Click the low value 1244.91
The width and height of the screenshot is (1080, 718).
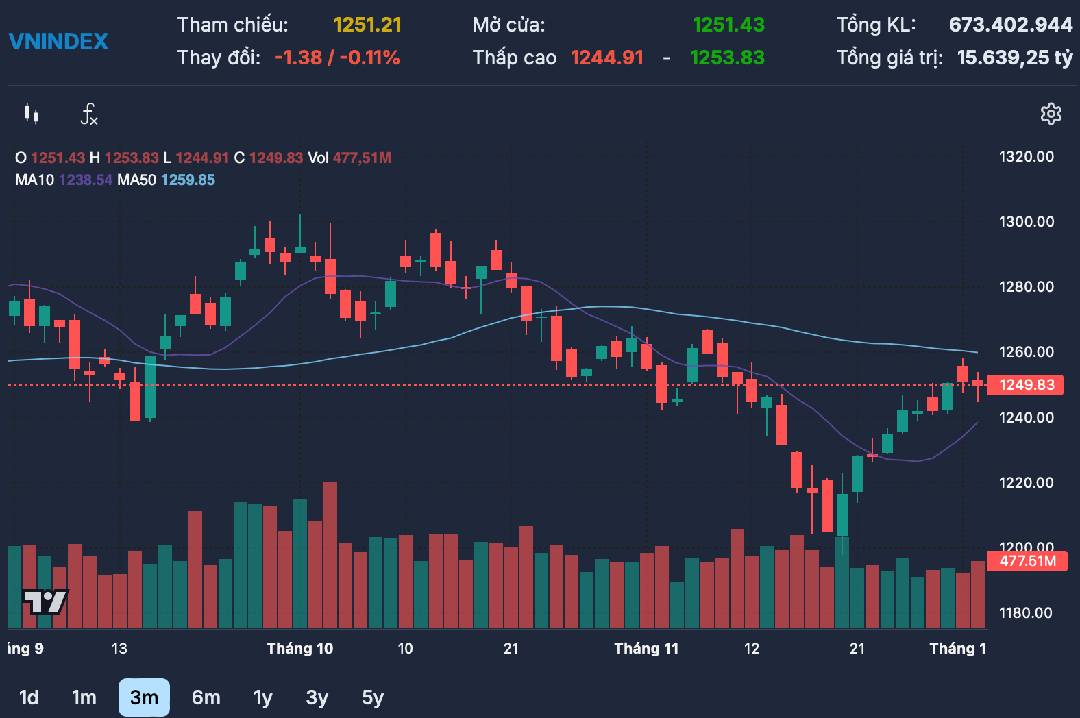pyautogui.click(x=607, y=58)
